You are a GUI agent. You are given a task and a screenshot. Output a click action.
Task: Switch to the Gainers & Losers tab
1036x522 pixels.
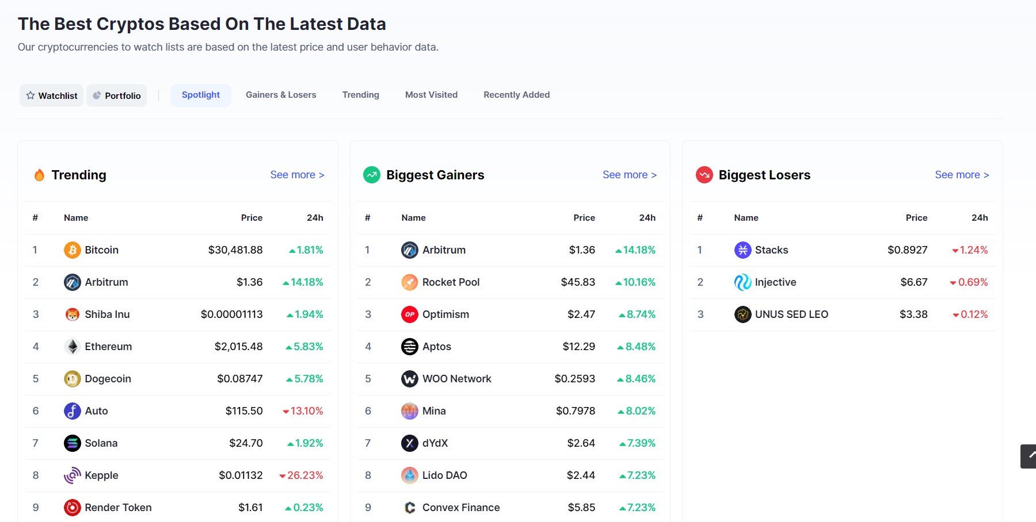281,95
